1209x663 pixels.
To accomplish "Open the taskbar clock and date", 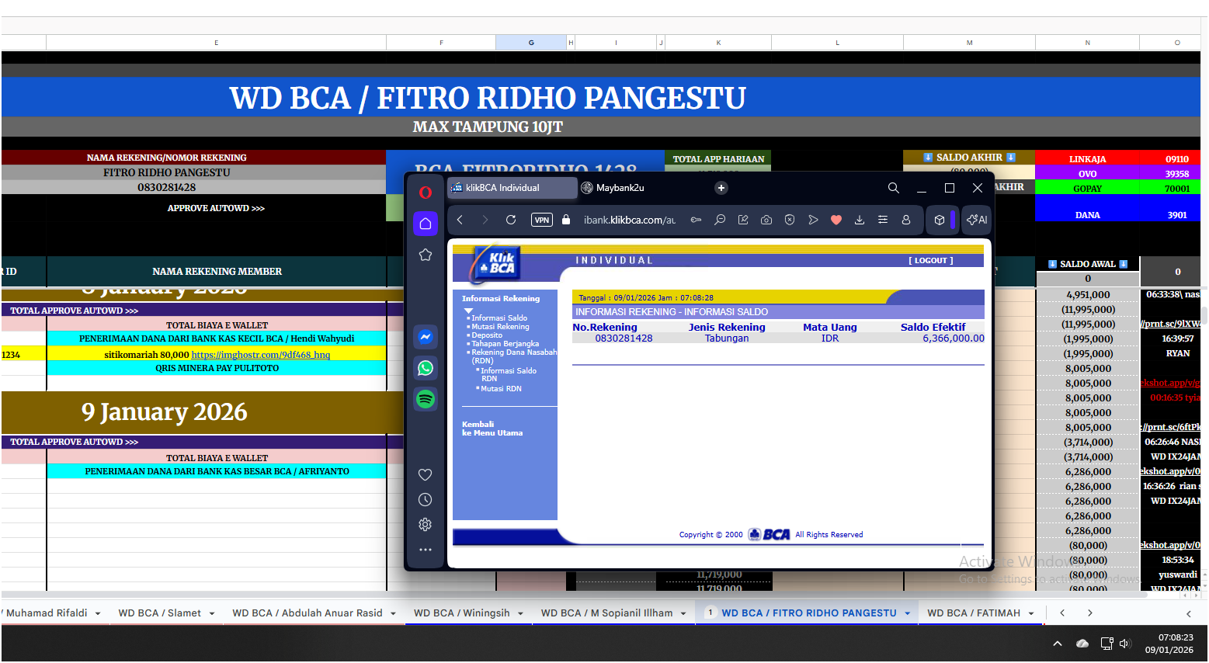I will pyautogui.click(x=1169, y=644).
